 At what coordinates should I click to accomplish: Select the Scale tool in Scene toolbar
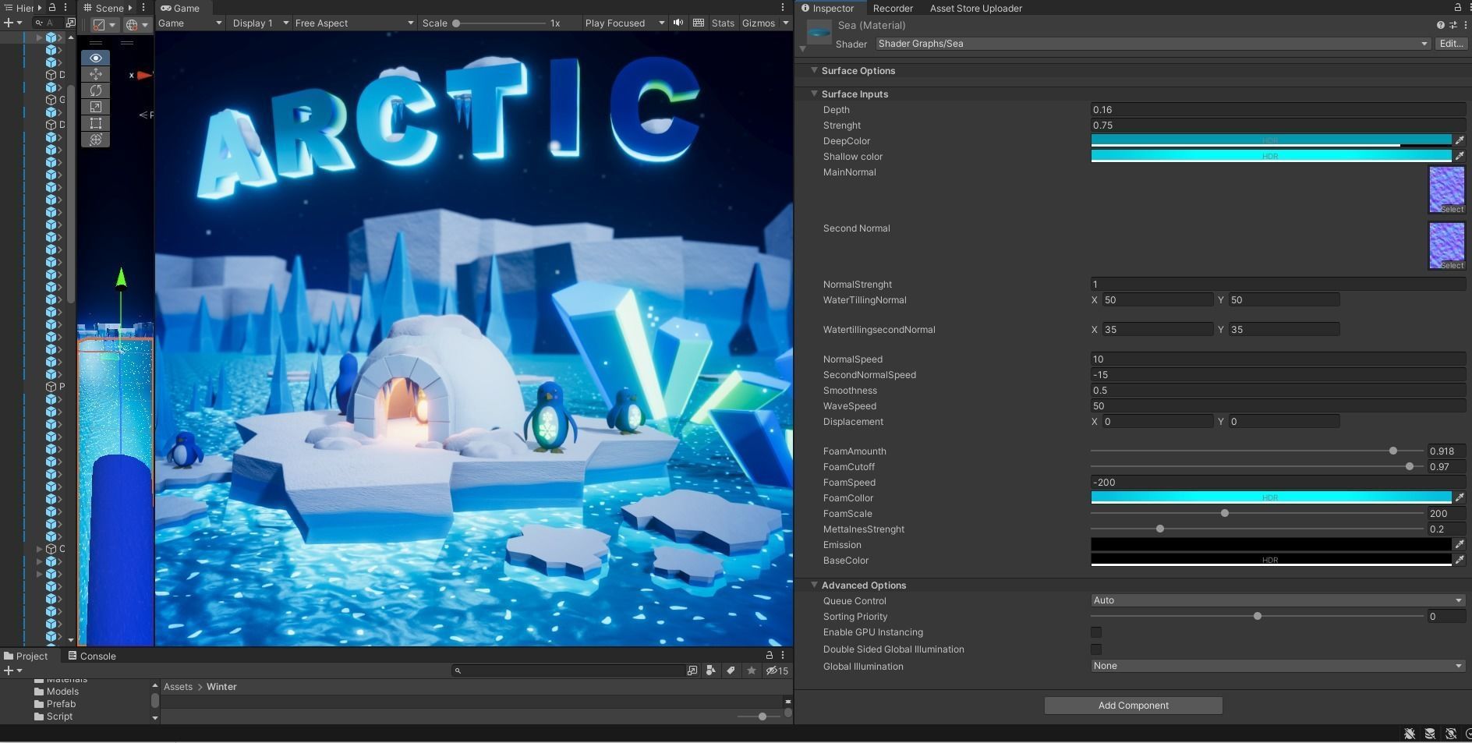coord(95,107)
